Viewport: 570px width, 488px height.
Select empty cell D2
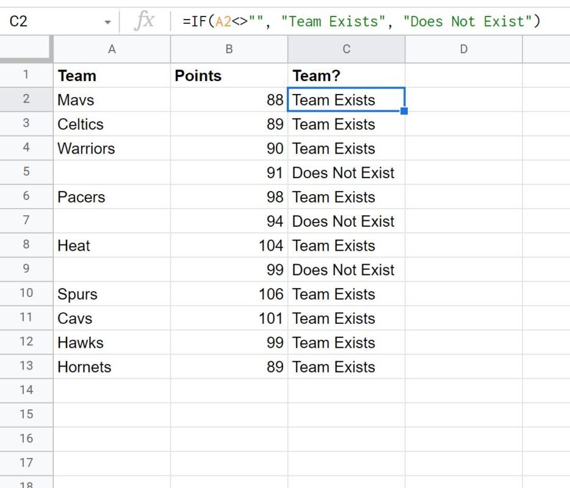[x=464, y=99]
